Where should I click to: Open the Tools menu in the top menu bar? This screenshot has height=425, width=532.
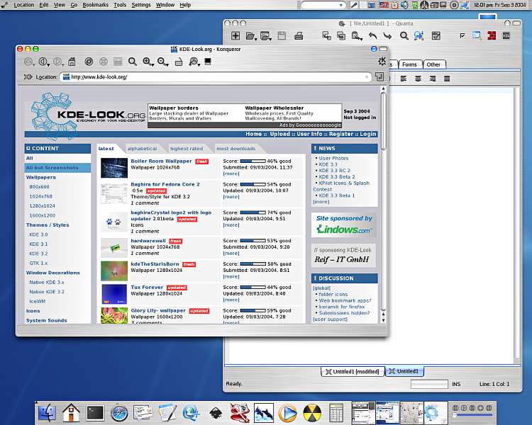tap(120, 5)
